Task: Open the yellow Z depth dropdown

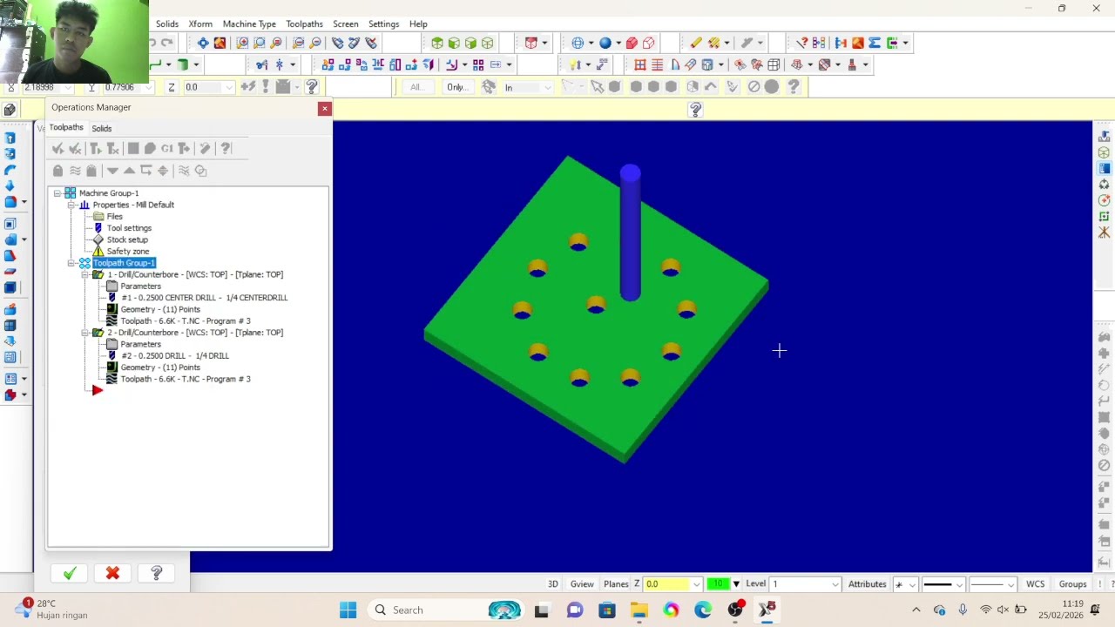Action: (696, 584)
